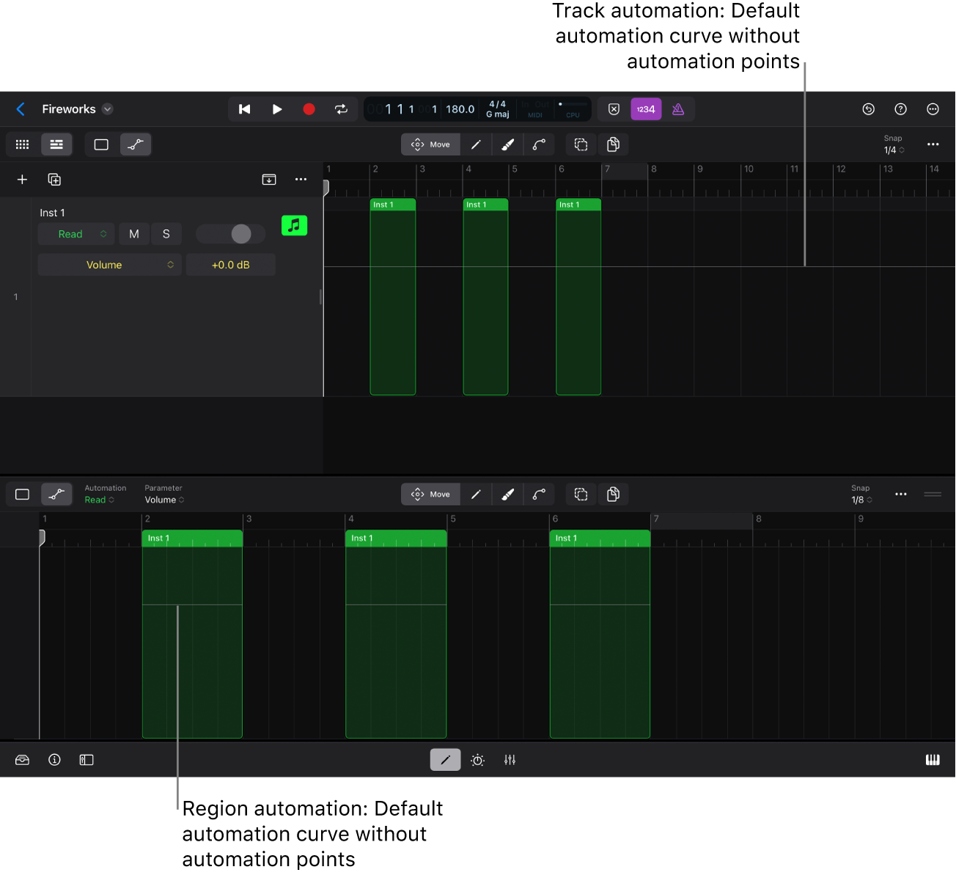
Task: Select the Move tool in tracks toolbar
Action: [x=431, y=144]
